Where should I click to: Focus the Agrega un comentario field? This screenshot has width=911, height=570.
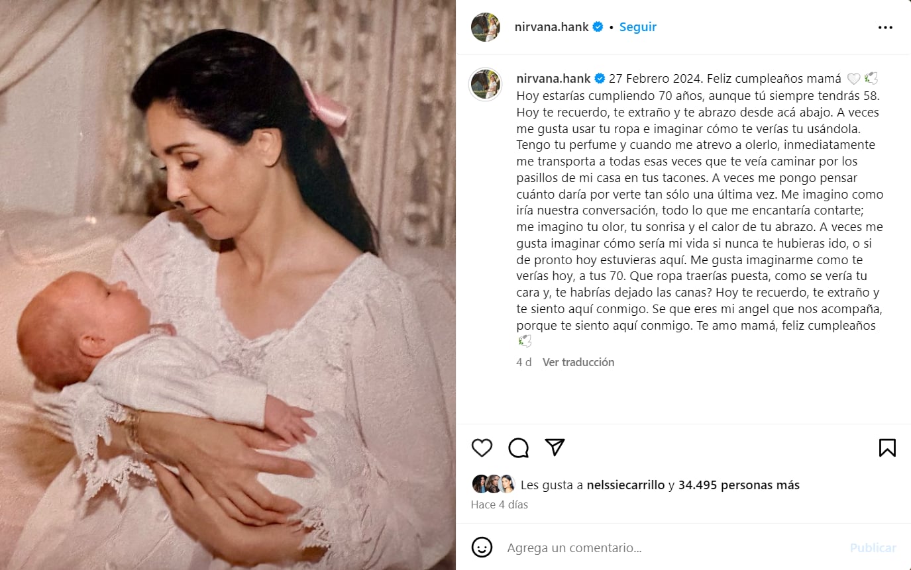coord(672,548)
